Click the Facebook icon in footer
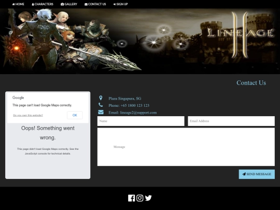 coord(131,198)
